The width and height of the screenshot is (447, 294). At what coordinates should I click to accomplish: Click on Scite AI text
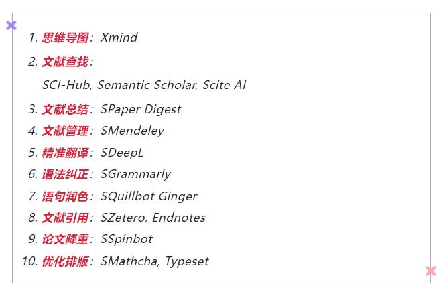[x=225, y=85]
